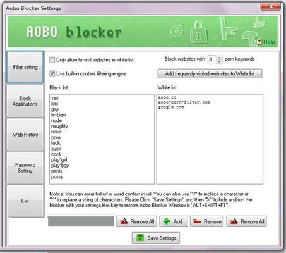Switch to the Web History tab

coord(25,135)
